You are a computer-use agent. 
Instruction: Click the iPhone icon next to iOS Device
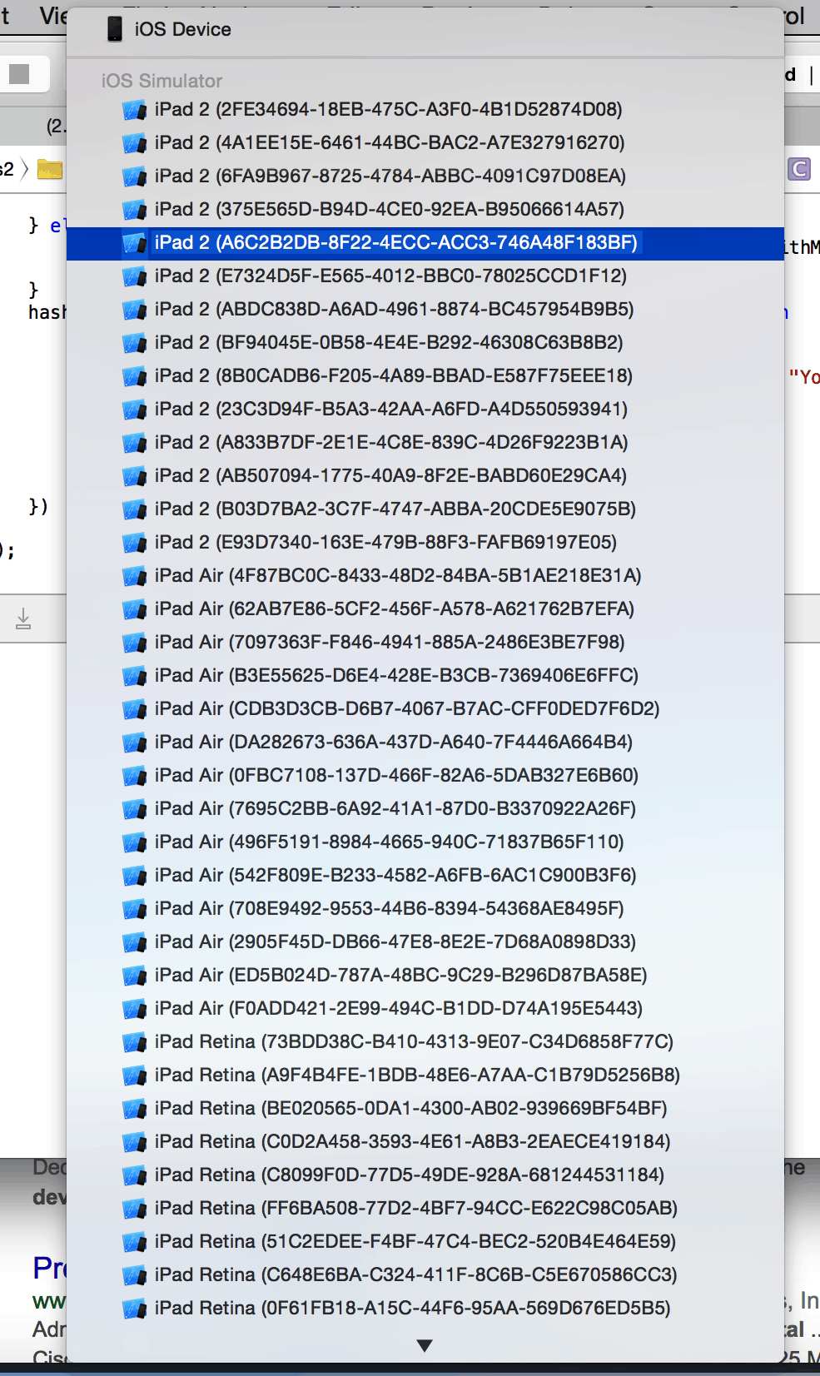tap(115, 29)
